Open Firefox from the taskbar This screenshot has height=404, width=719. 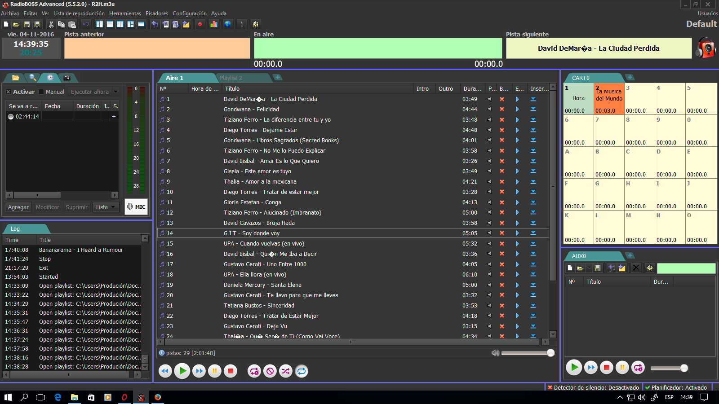(x=158, y=397)
